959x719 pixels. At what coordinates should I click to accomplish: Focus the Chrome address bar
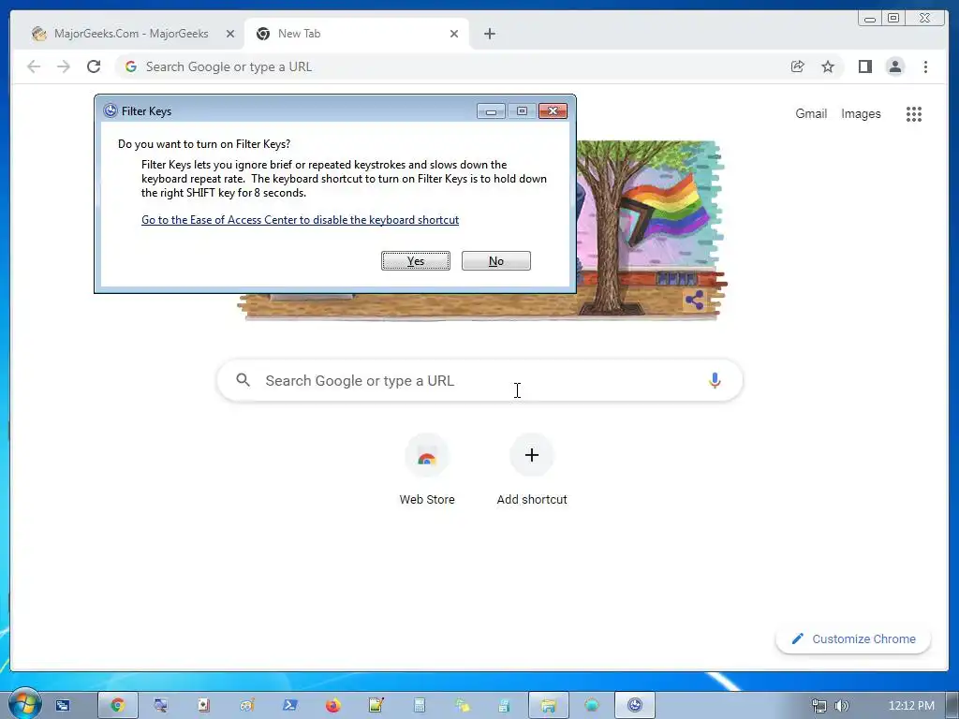(x=452, y=66)
